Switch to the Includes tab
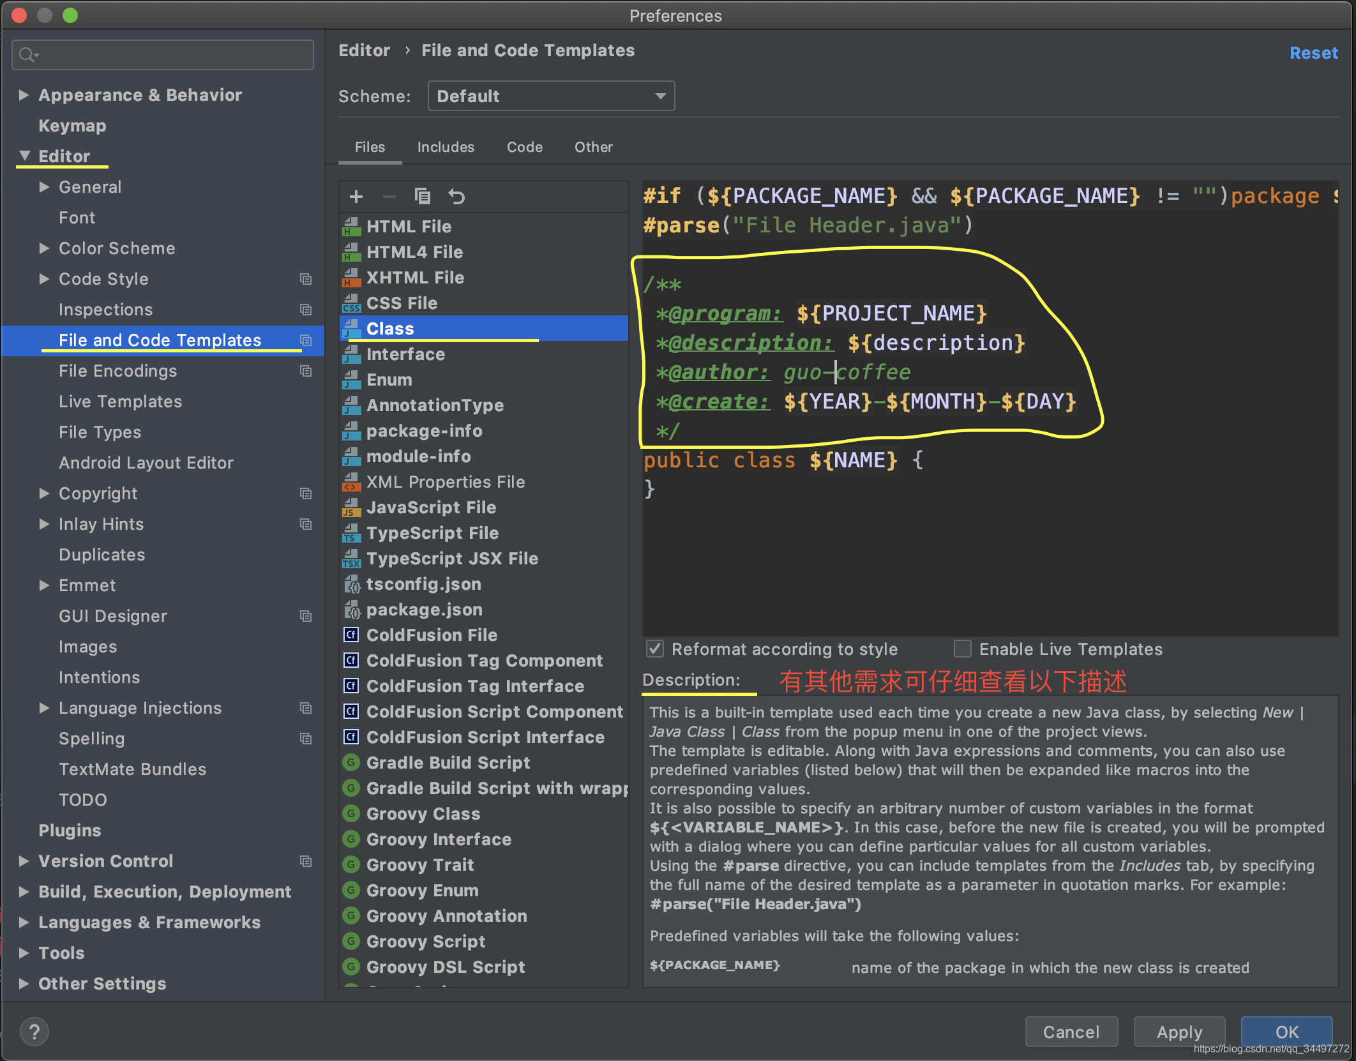 coord(446,147)
